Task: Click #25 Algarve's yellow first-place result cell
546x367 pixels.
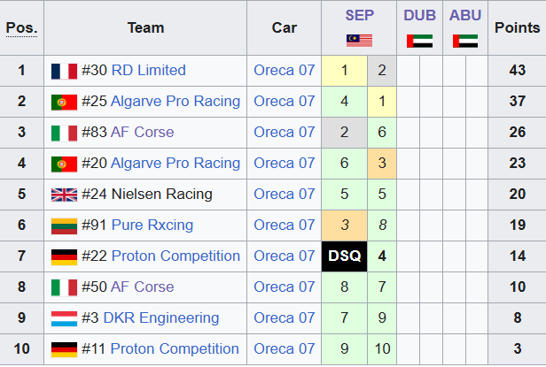Action: tap(382, 102)
